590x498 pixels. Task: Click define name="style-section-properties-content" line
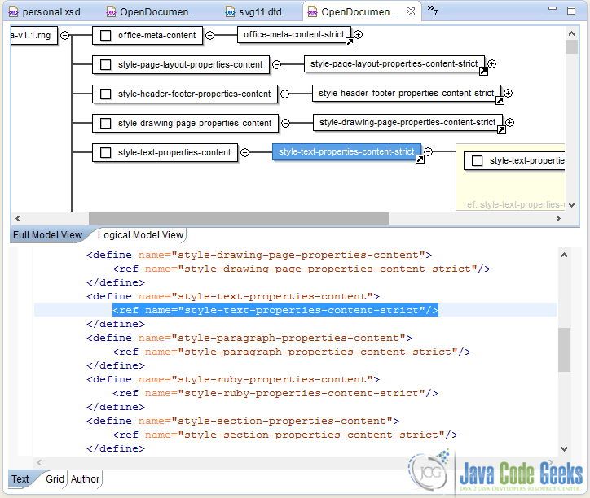[x=243, y=421]
